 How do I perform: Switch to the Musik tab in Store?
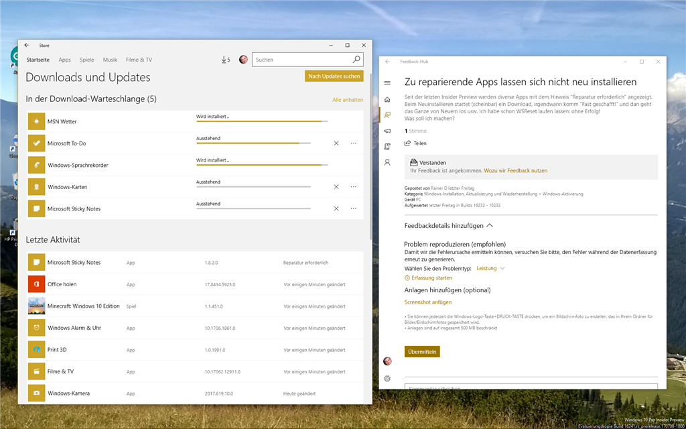(x=110, y=60)
